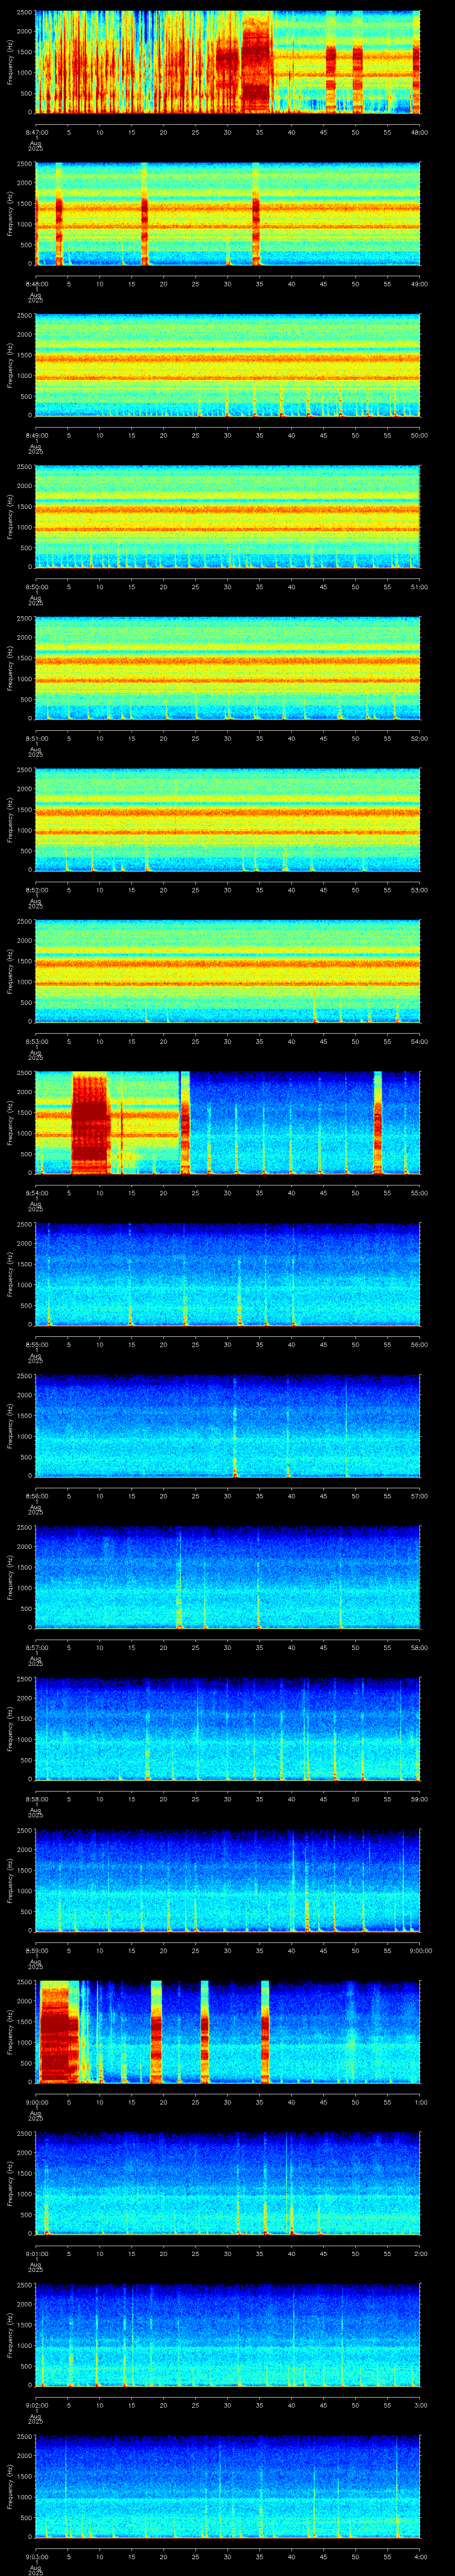Open the 9:03 spectrogram plot
This screenshot has width=455, height=2576.
point(227,2486)
